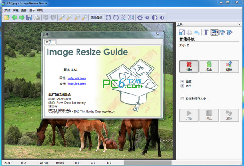The width and height of the screenshot is (244, 166).
Task: Save the image with the floppy disk icon
Action: tap(29, 17)
